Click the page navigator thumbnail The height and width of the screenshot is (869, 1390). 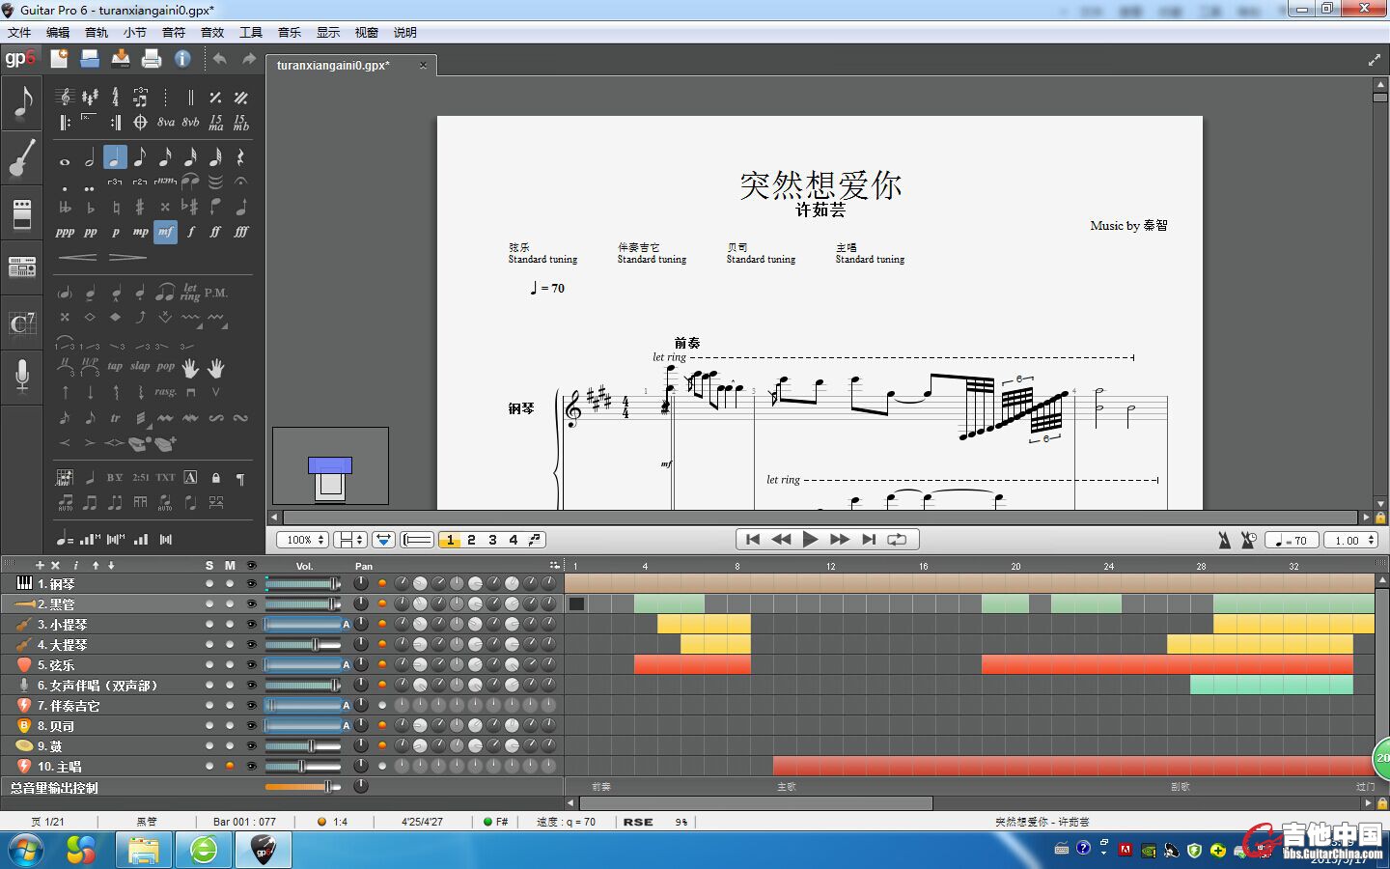pos(330,466)
